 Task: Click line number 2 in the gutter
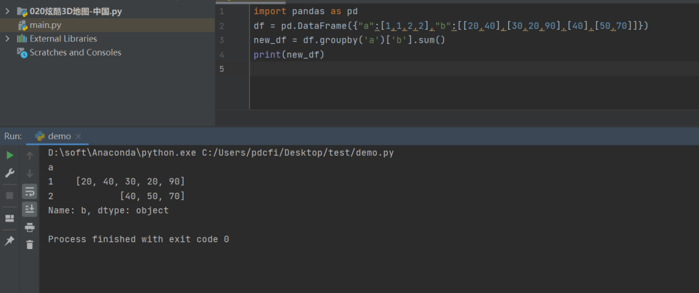(221, 26)
